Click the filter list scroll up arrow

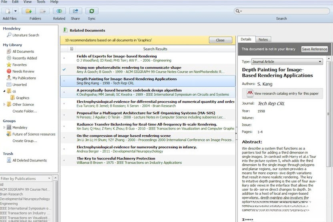point(55,178)
